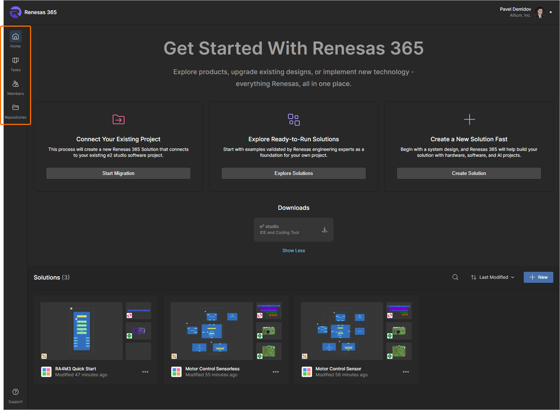
Task: Open the Motor Control Sensorless title
Action: click(x=212, y=369)
